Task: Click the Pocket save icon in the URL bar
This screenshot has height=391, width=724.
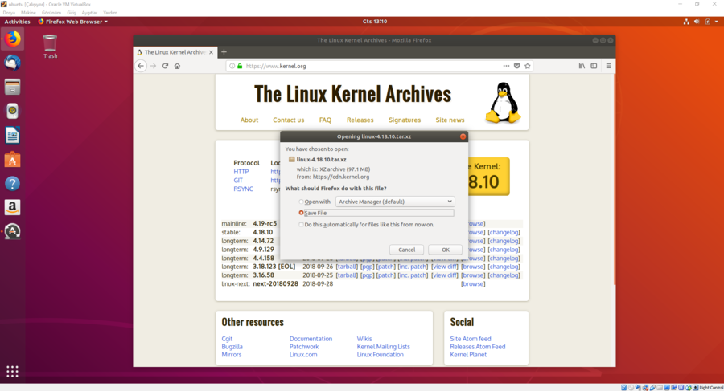Action: click(x=516, y=66)
